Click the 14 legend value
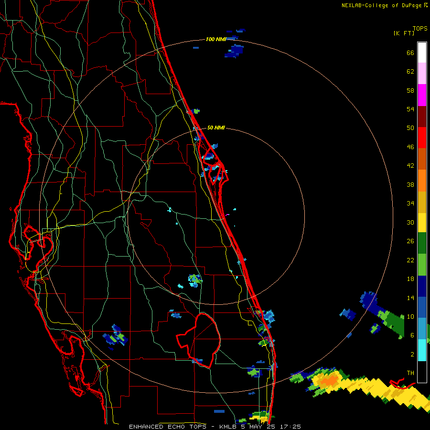 click(410, 298)
